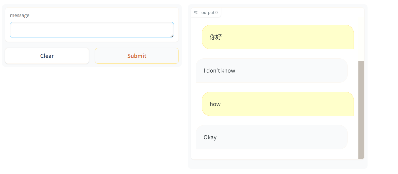Click the 你好 characters in first message
Viewport: 398px width, 174px height.
click(x=216, y=37)
